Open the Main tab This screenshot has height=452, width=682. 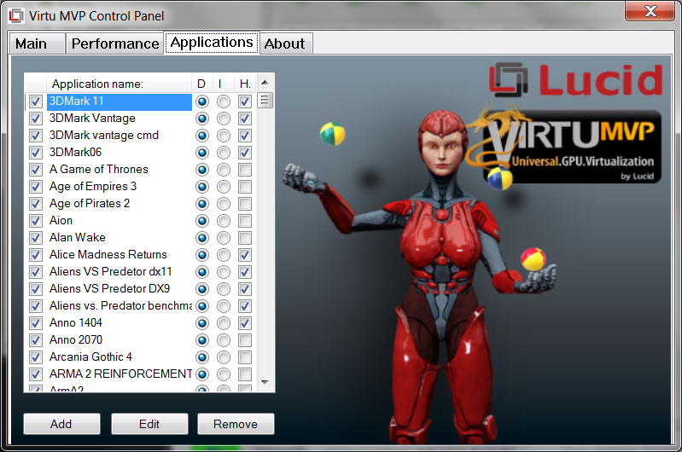tap(37, 43)
